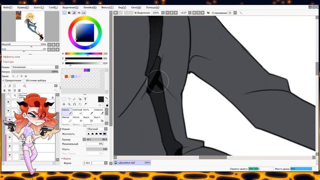Open the Холст menu
Viewport: 320px width, 180px height.
coord(38,7)
